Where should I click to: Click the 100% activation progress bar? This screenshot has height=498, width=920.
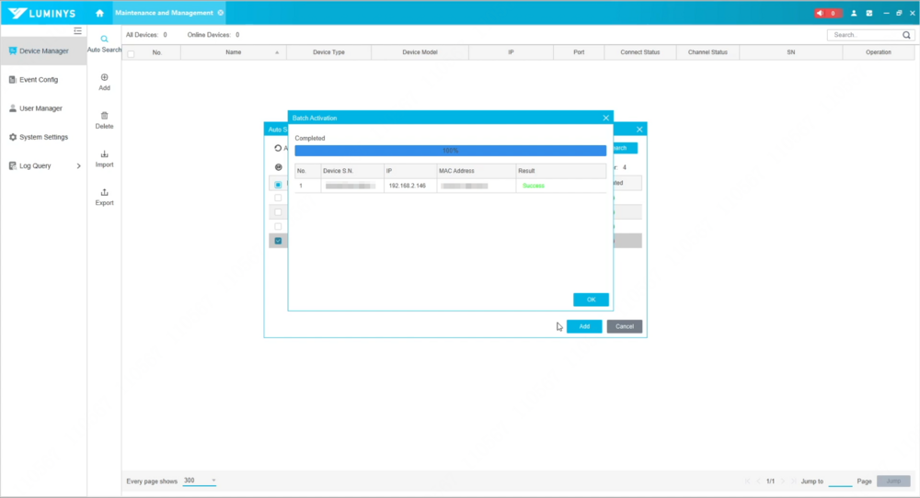450,150
